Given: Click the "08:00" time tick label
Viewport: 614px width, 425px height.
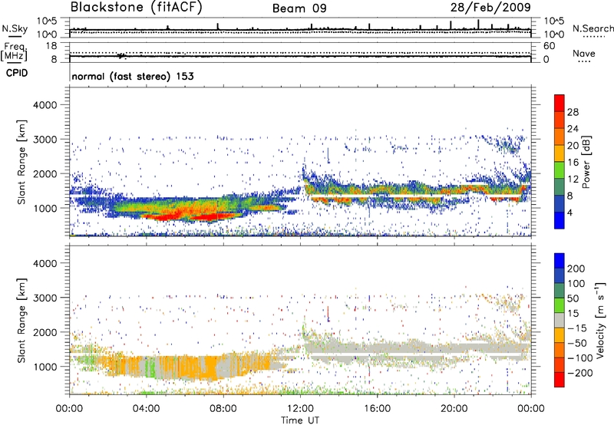Looking at the screenshot, I should [x=223, y=409].
